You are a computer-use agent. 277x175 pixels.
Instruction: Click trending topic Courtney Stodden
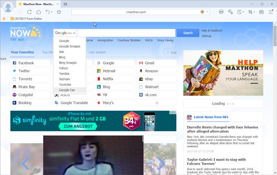tap(129, 40)
